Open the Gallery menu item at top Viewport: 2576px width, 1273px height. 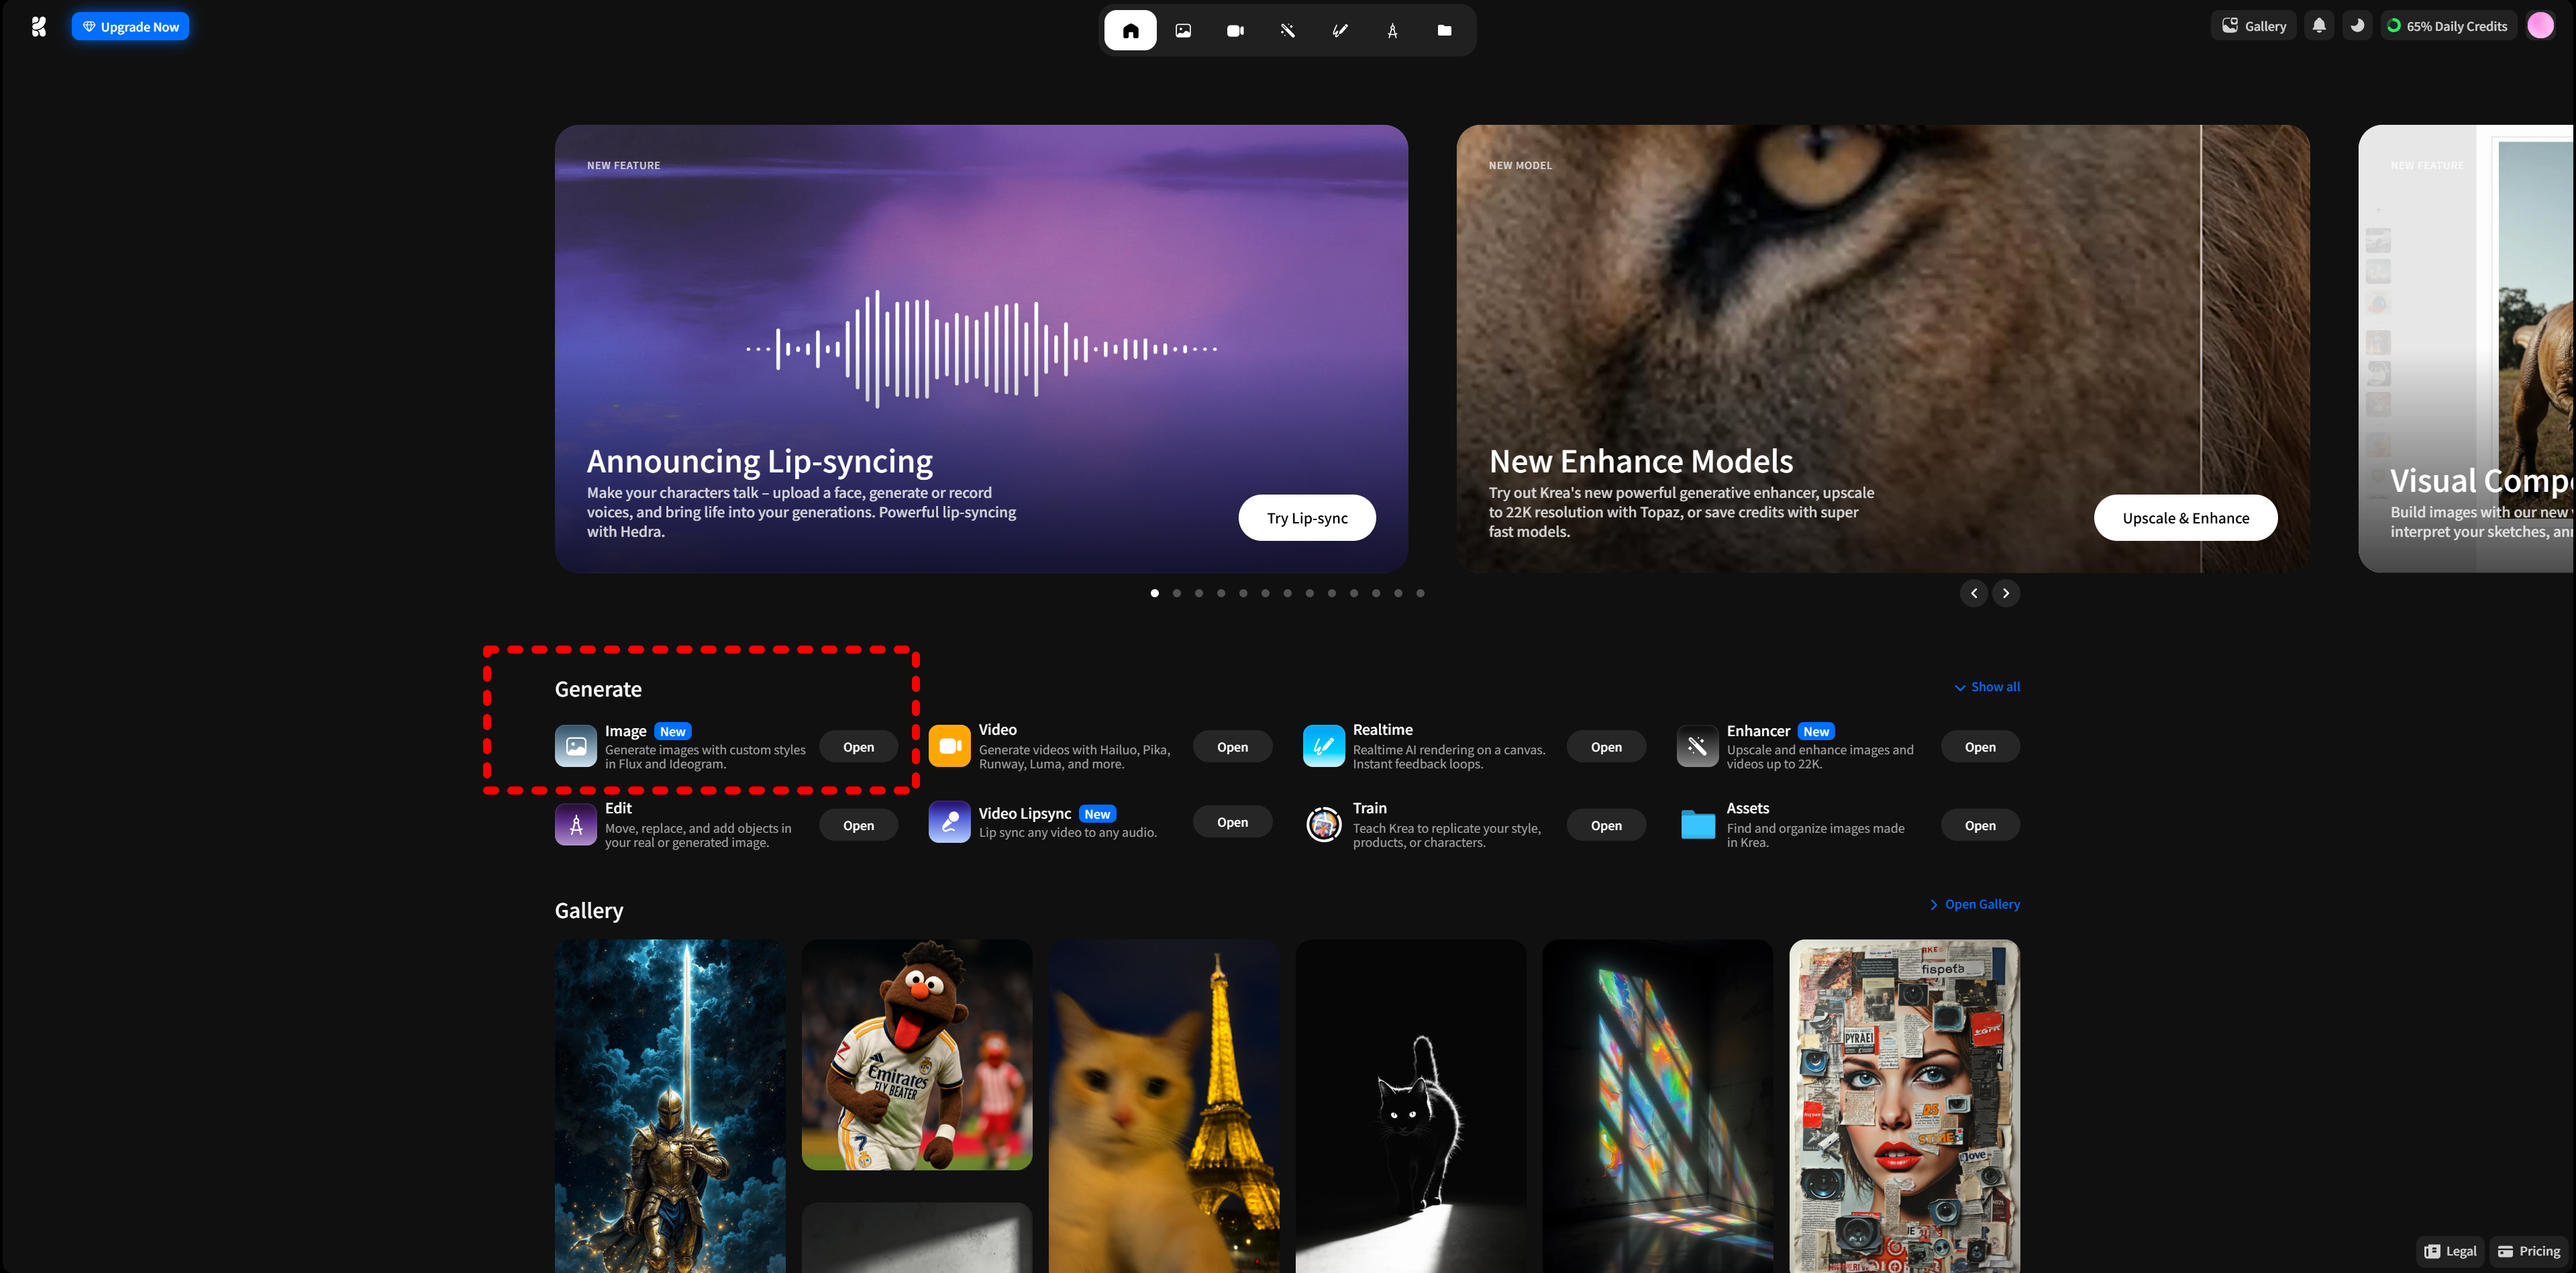coord(2254,26)
